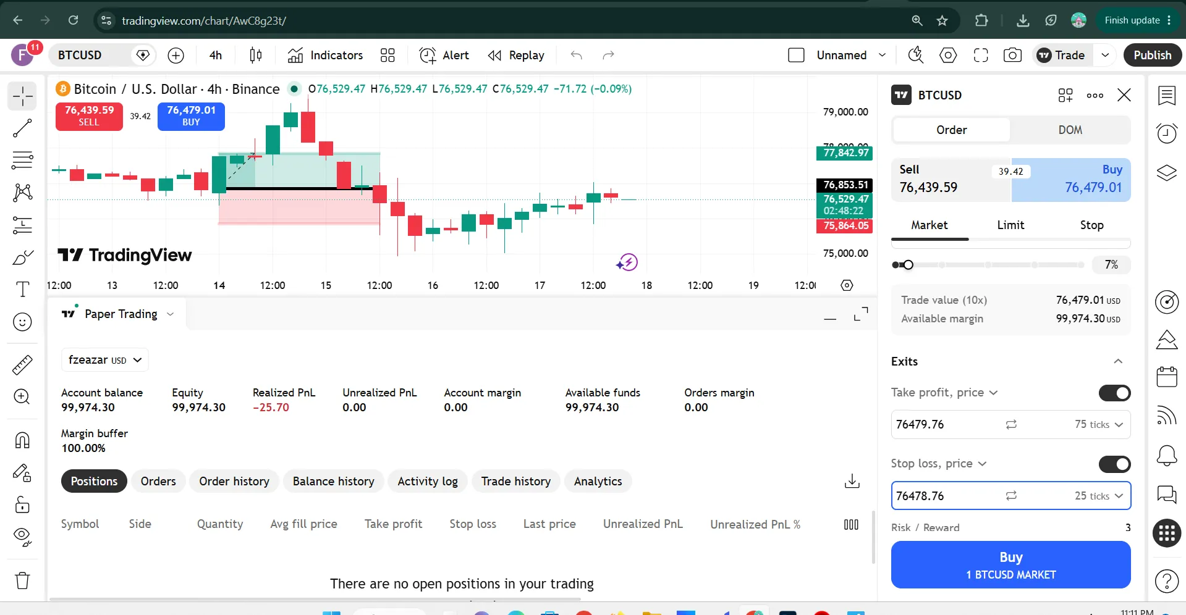Click the Publish button
The image size is (1186, 615).
[1153, 55]
